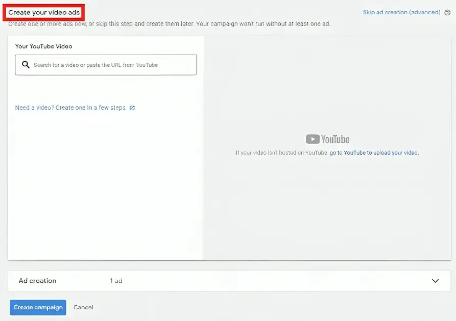
Task: Click the Create campaign button
Action: [x=38, y=307]
